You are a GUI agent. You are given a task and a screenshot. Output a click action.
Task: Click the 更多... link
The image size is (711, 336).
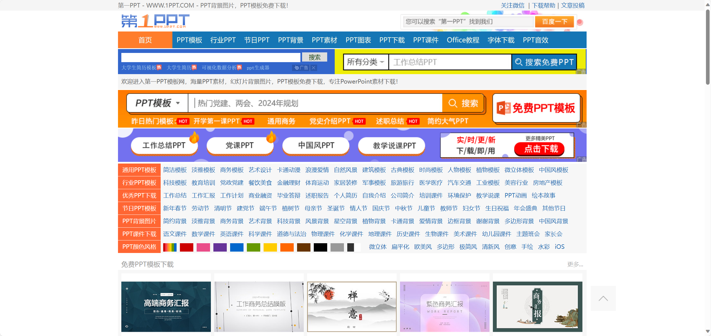575,264
